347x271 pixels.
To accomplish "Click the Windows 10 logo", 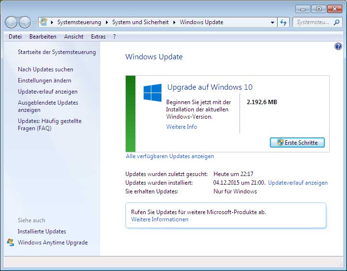I will click(152, 93).
